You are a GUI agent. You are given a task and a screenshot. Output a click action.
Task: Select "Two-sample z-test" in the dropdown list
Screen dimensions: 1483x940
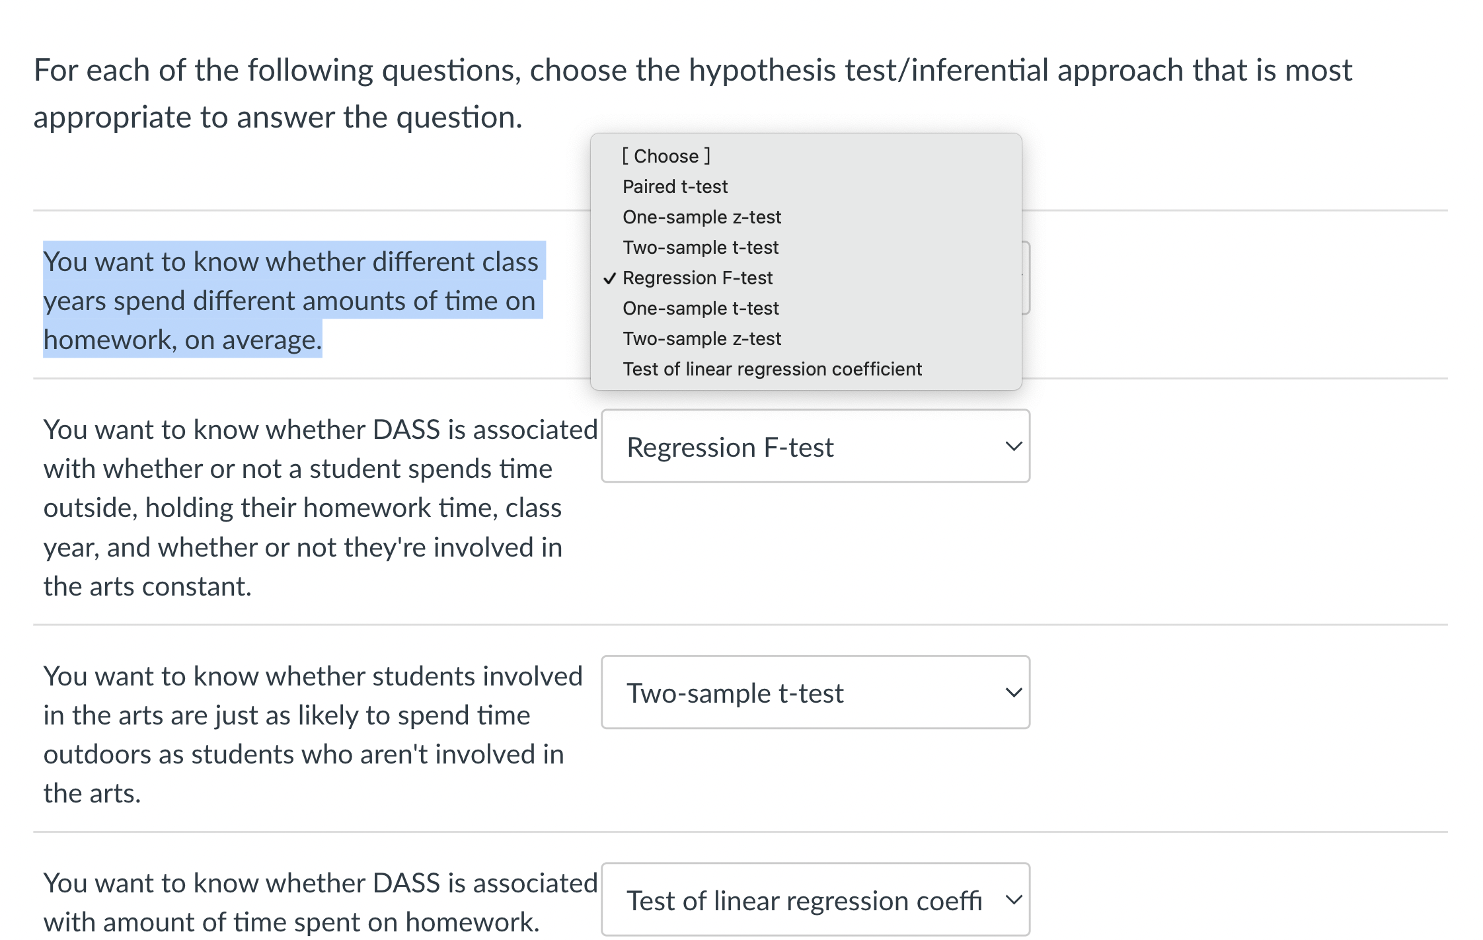pos(701,338)
